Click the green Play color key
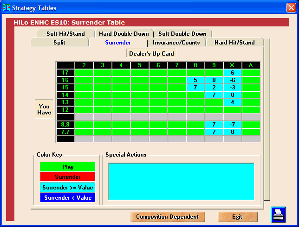Screen dimensions: 299x227 coord(67,167)
